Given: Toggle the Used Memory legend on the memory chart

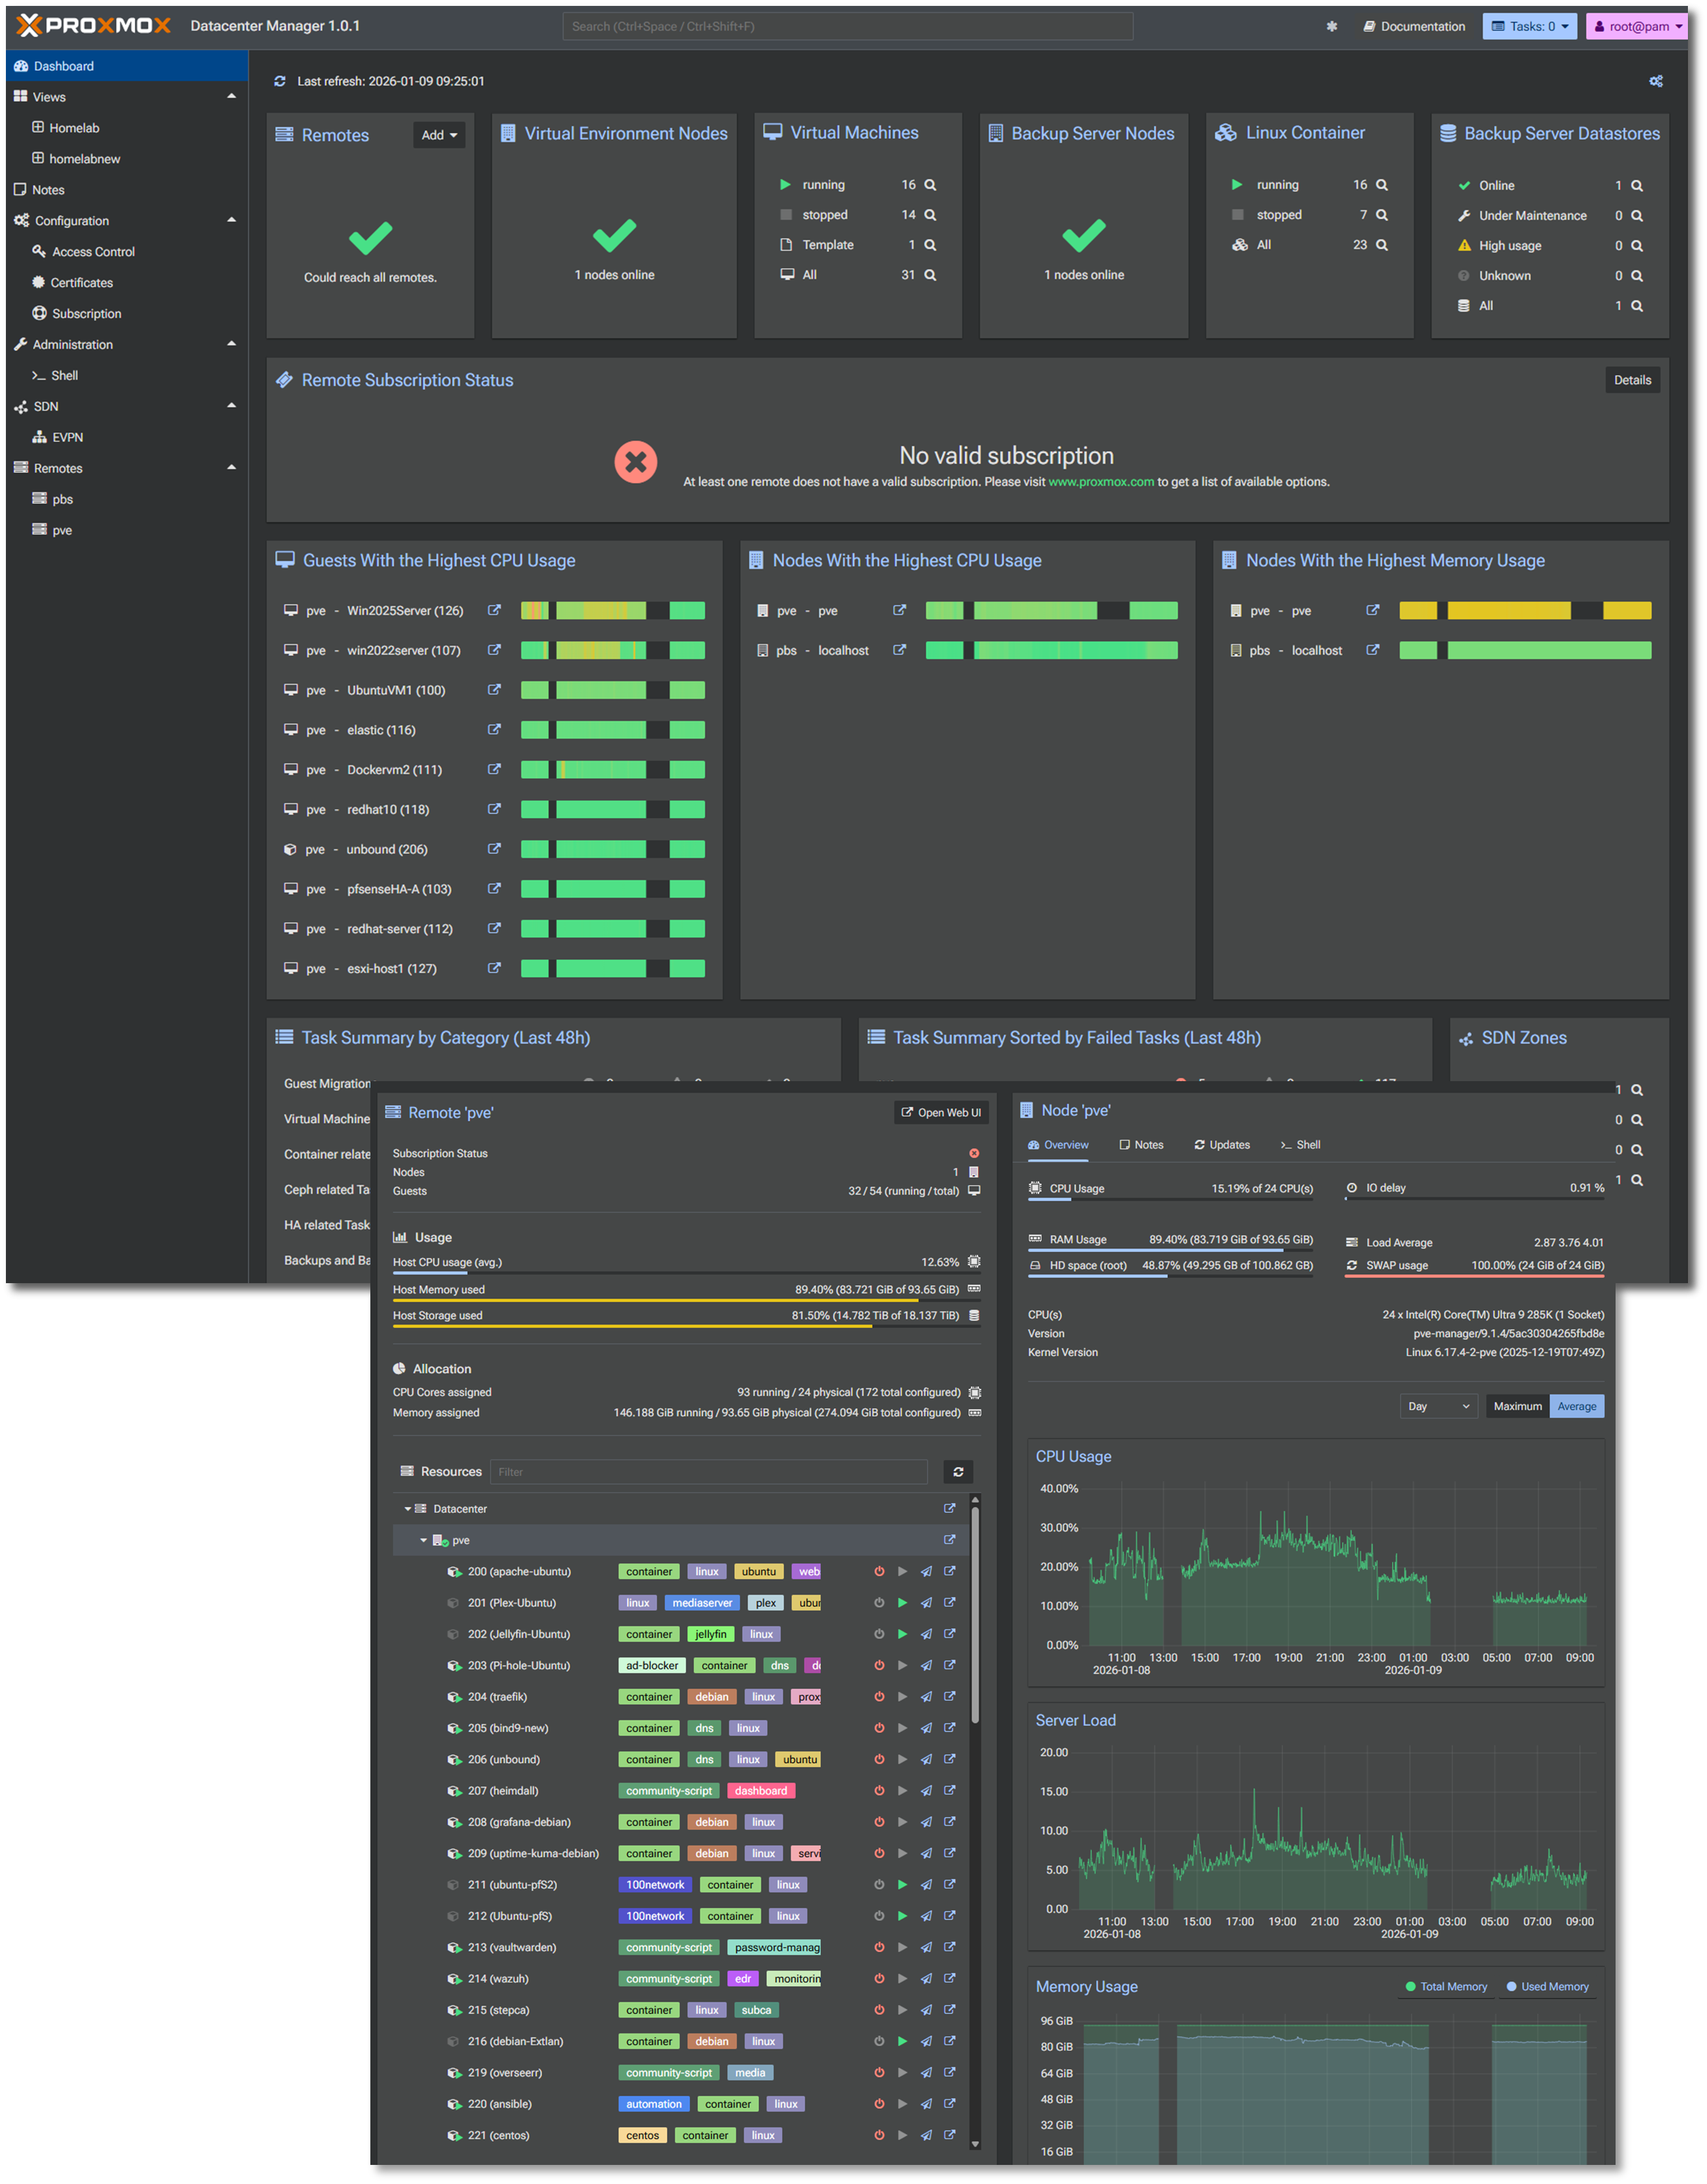Looking at the screenshot, I should pyautogui.click(x=1548, y=1986).
